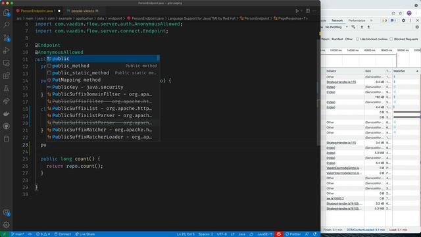This screenshot has height=237, width=421.
Task: Choose 'PublicKey - java.security' suggestion
Action: coord(103,87)
